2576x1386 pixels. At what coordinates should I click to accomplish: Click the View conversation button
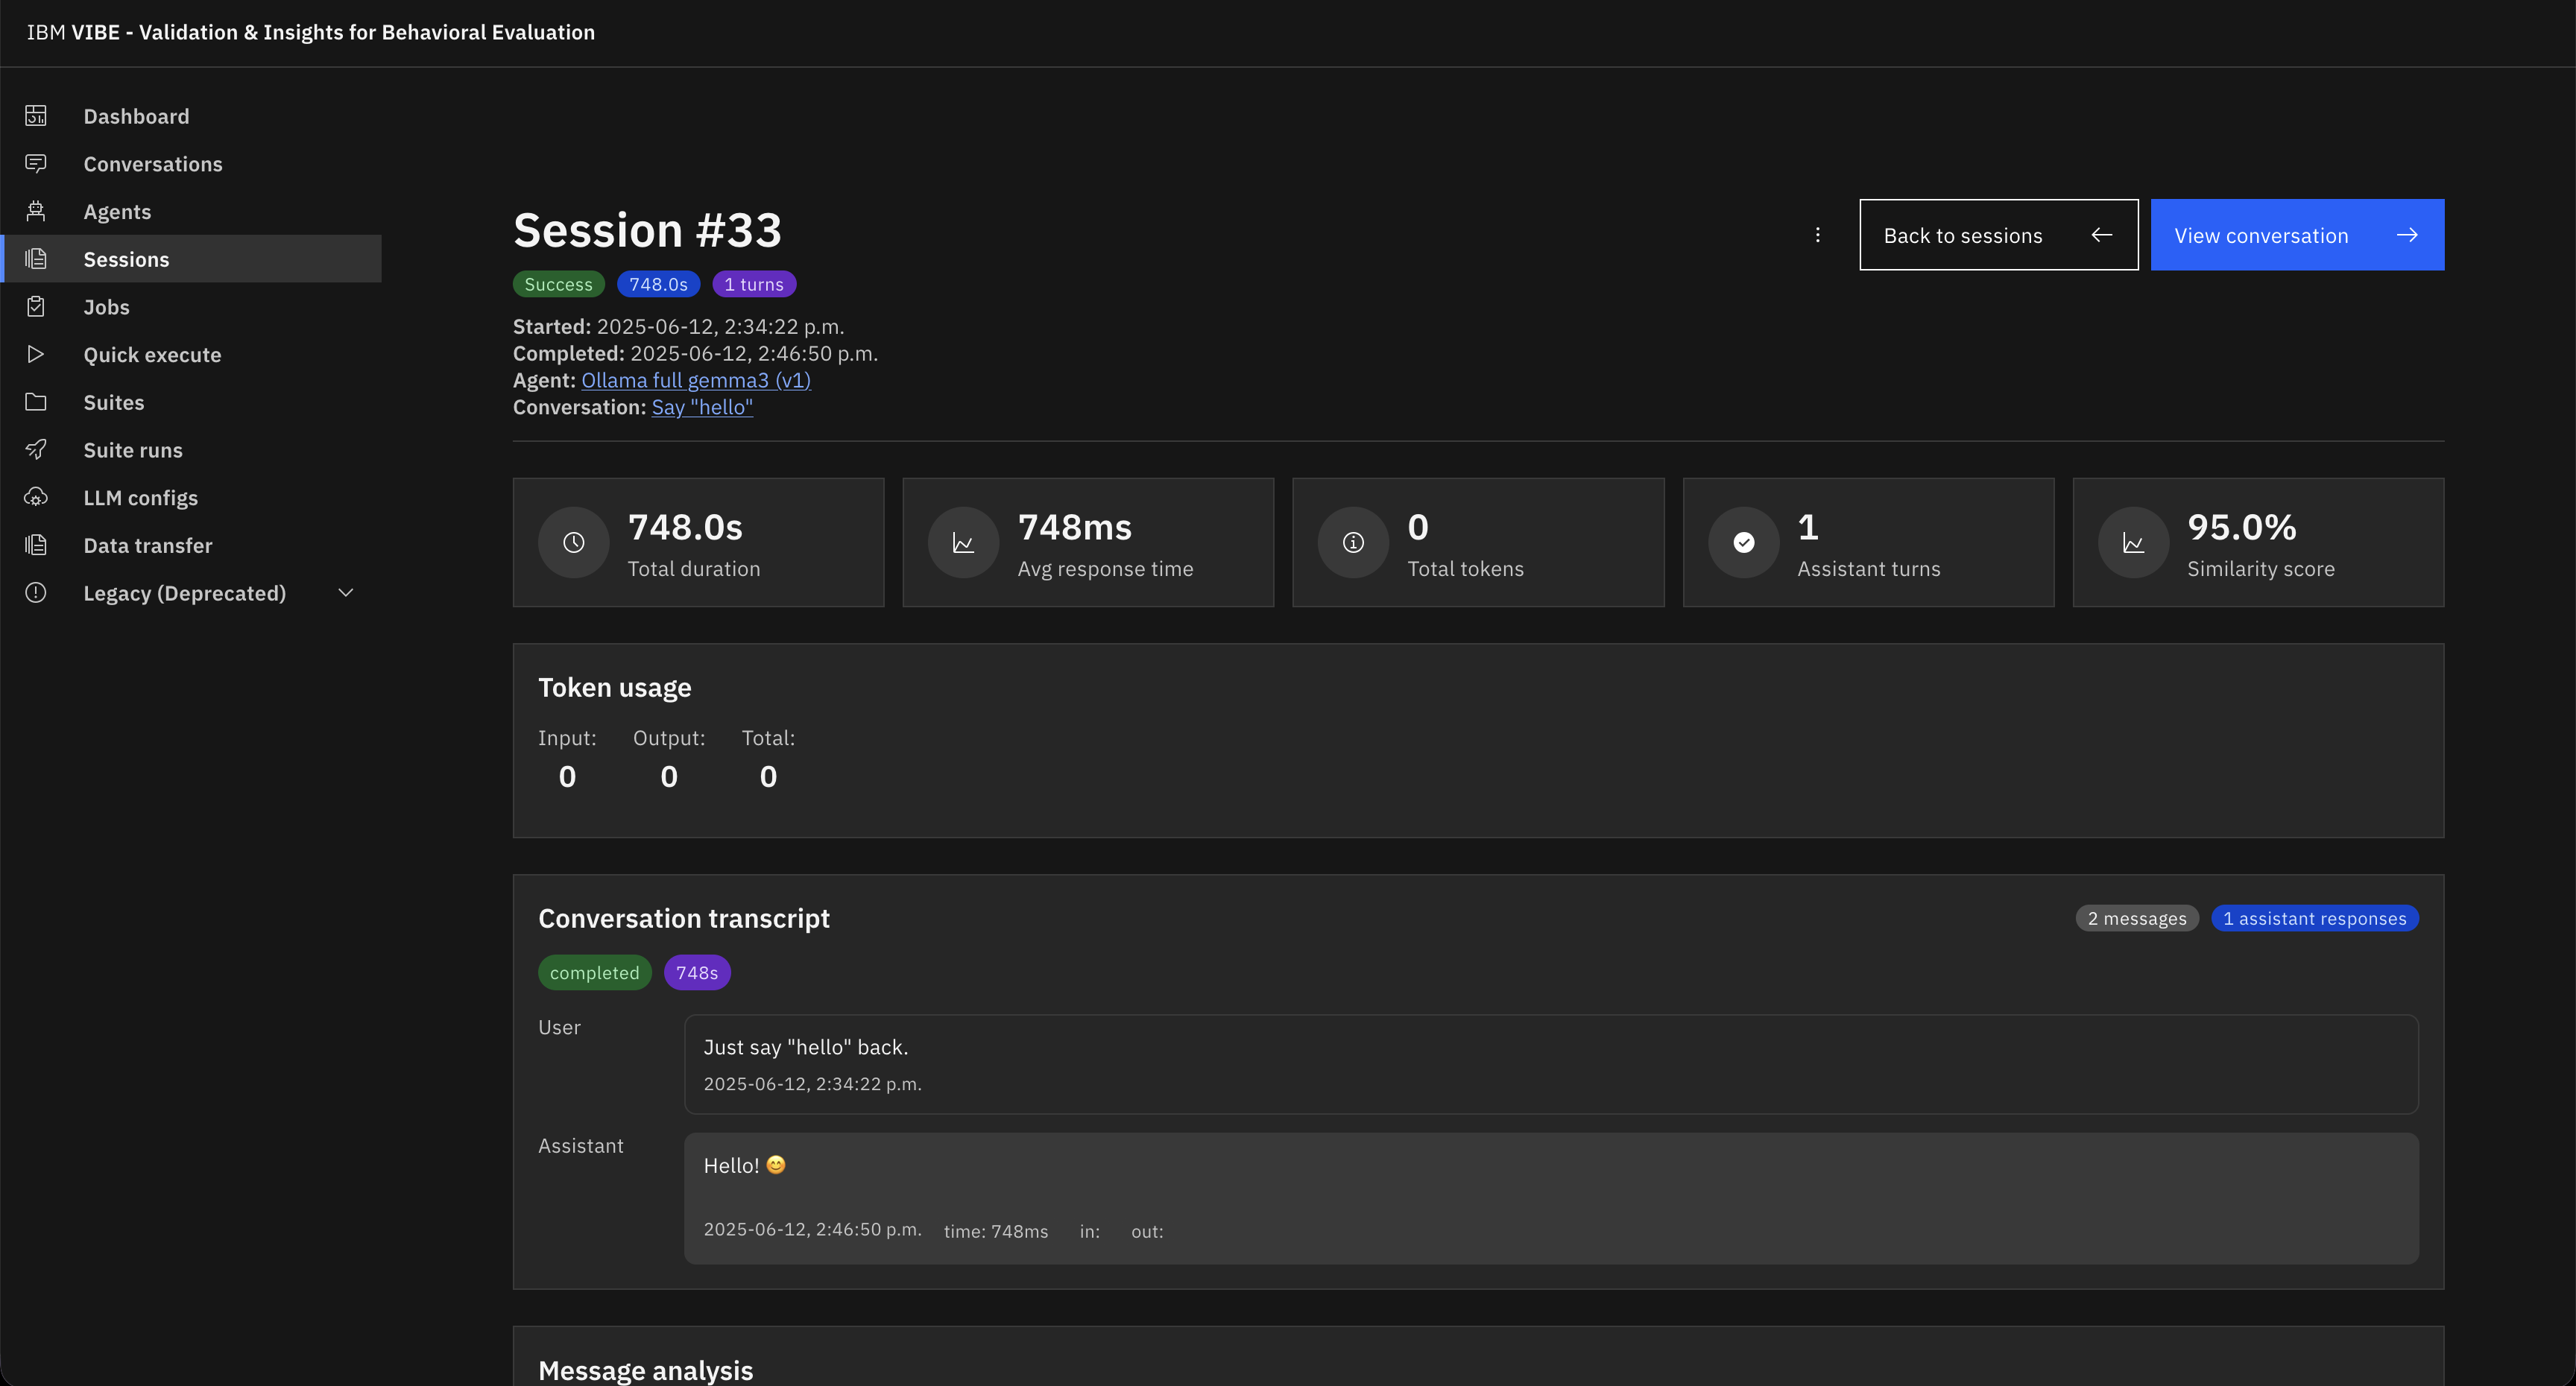(2297, 235)
